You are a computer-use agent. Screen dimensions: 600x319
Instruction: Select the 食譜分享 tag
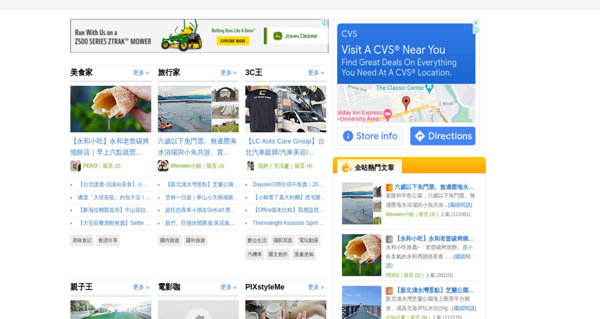pos(108,240)
